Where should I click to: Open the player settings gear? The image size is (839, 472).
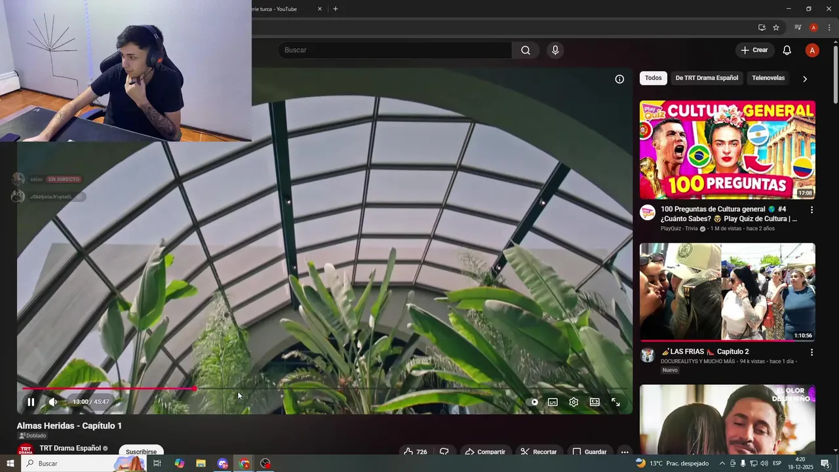pos(574,403)
